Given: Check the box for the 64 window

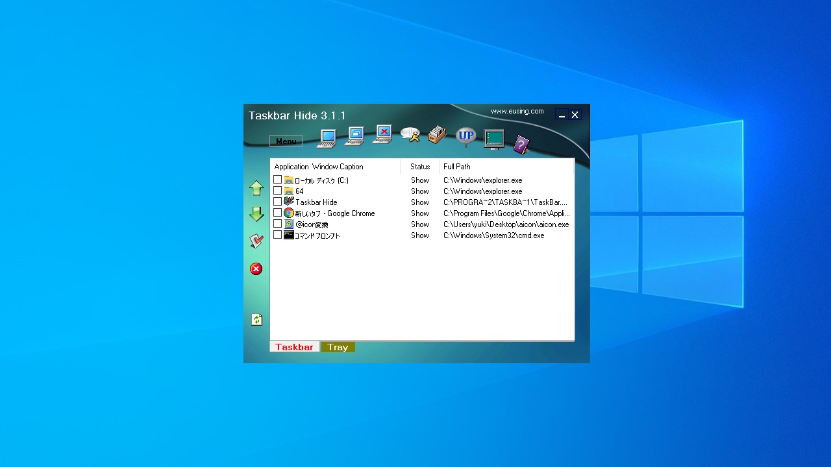Looking at the screenshot, I should [x=278, y=191].
